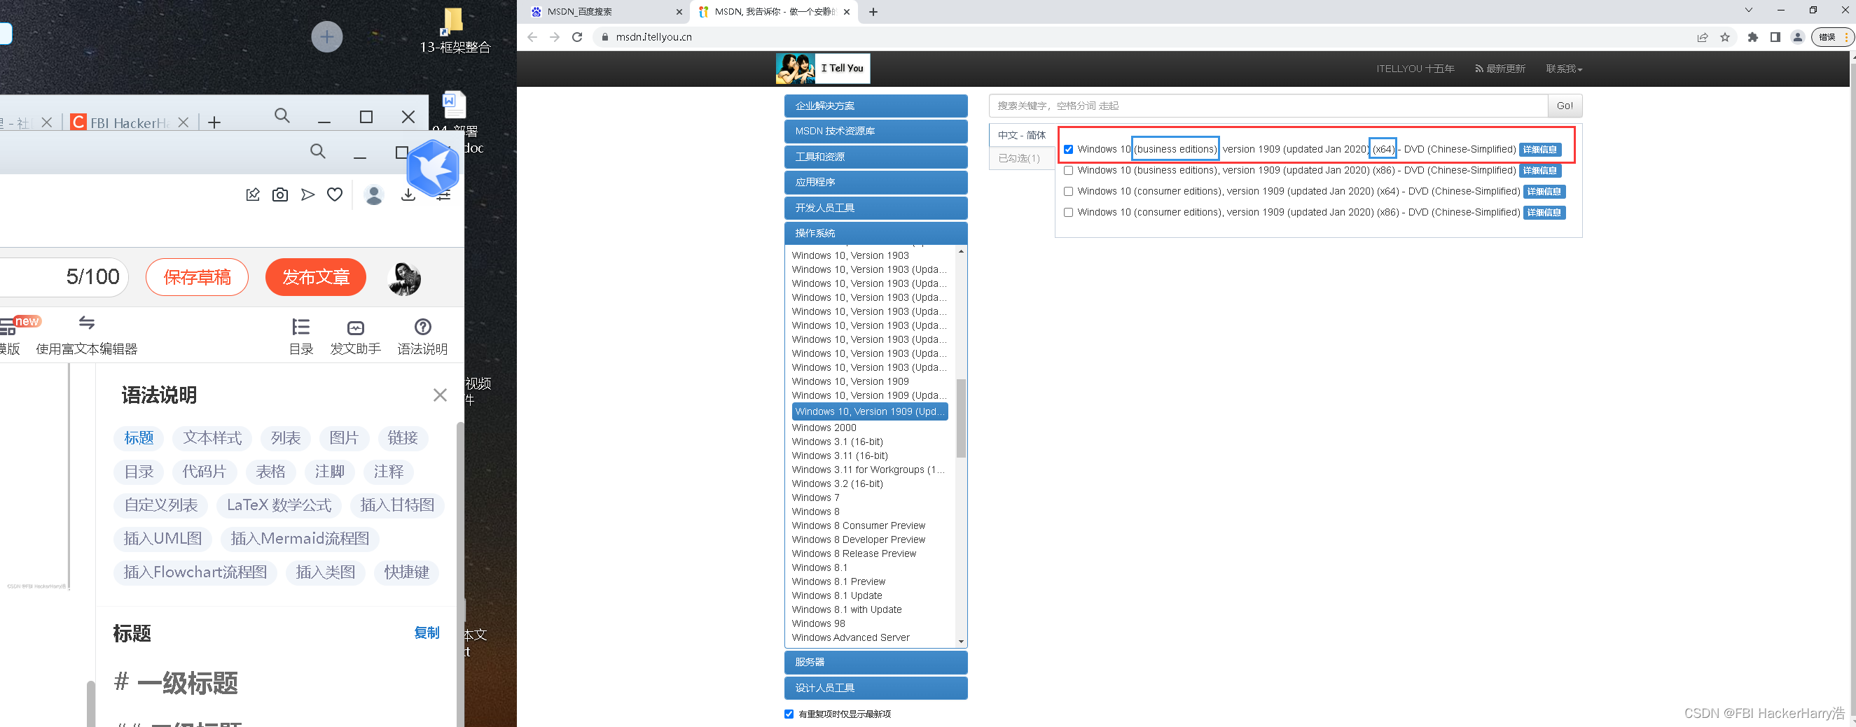Click the edit/share icon in left browser toolbar
The image size is (1856, 727).
[252, 195]
